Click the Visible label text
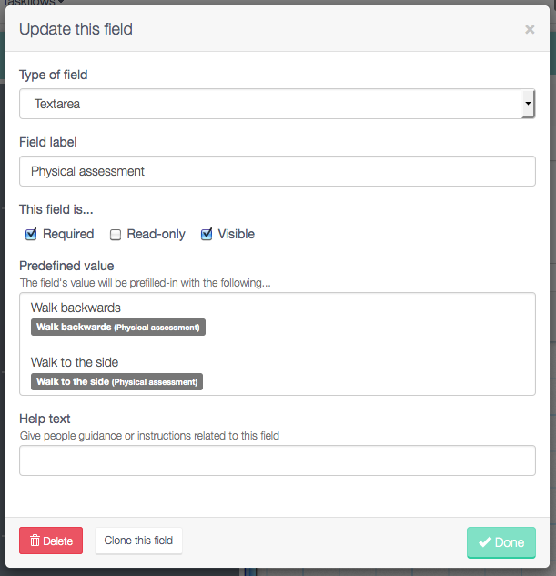The height and width of the screenshot is (576, 556). click(236, 234)
